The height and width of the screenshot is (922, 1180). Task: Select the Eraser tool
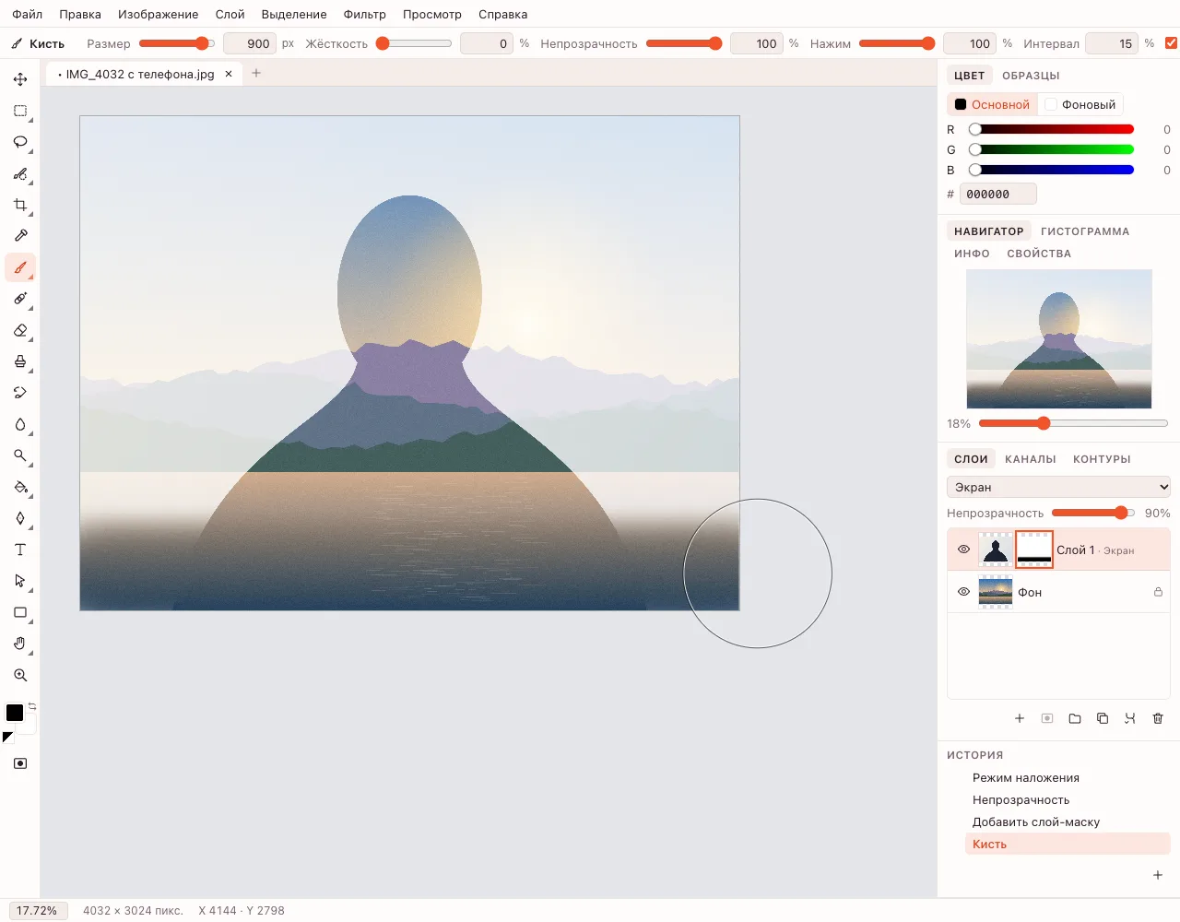20,330
